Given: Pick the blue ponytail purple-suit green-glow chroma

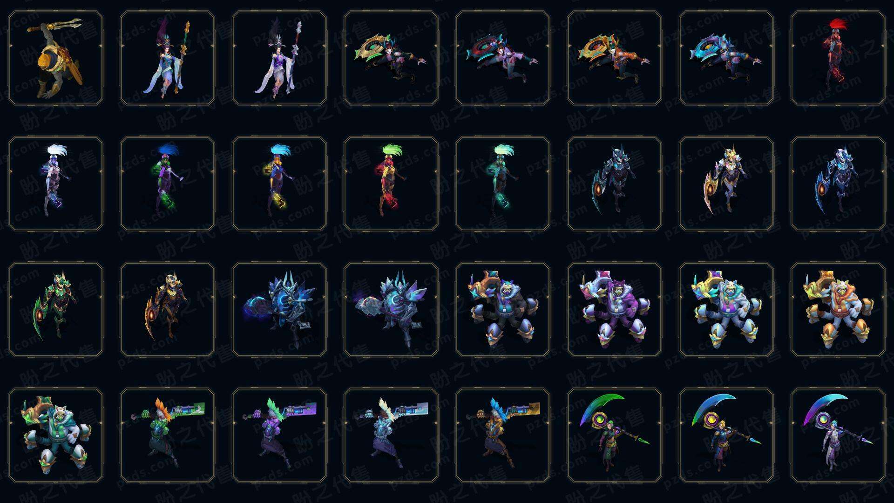Looking at the screenshot, I should 168,184.
